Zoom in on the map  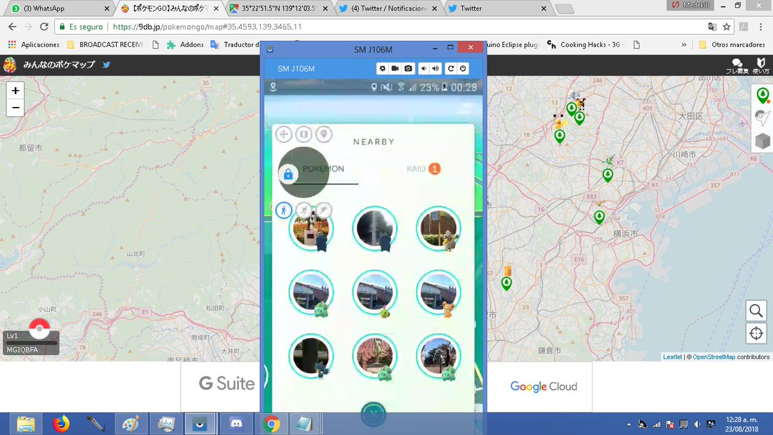15,91
